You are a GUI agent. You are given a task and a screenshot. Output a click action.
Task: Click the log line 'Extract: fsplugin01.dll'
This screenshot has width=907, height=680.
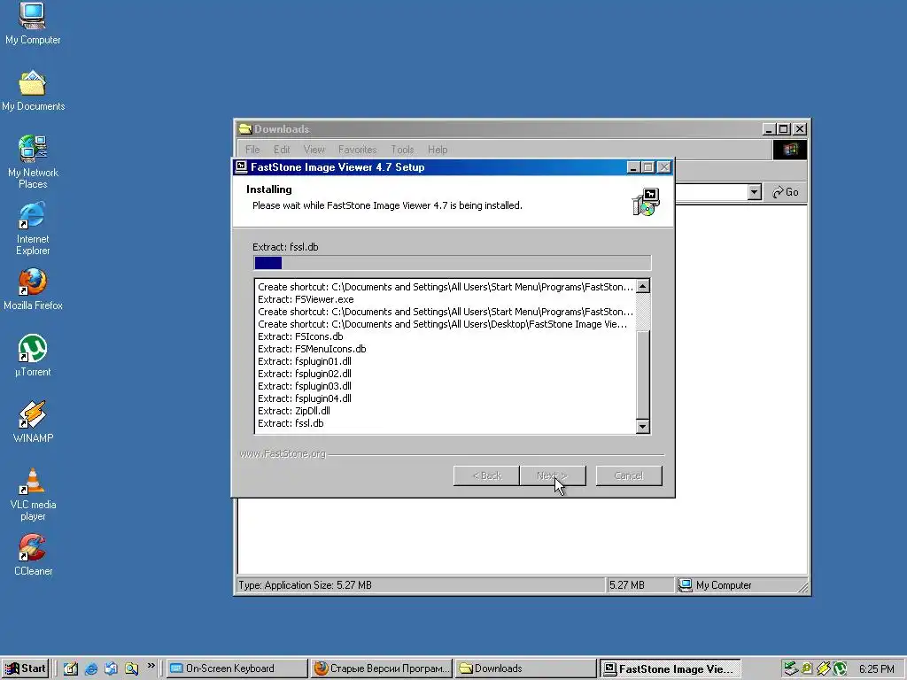305,361
